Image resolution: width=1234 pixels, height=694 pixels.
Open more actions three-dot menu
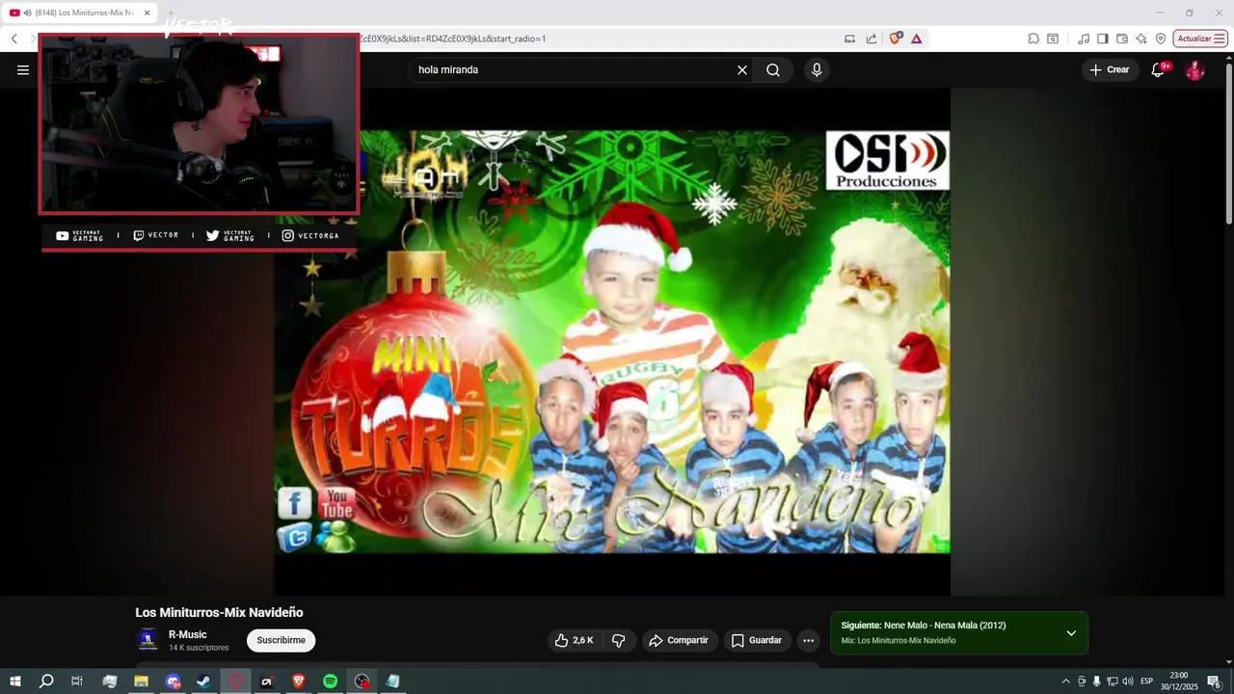pyautogui.click(x=808, y=640)
